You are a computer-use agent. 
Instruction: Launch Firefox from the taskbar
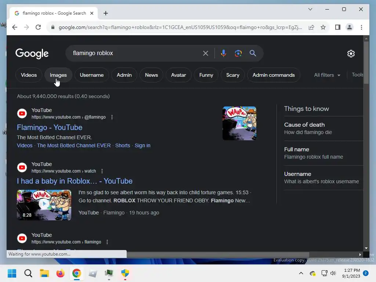[61, 273]
